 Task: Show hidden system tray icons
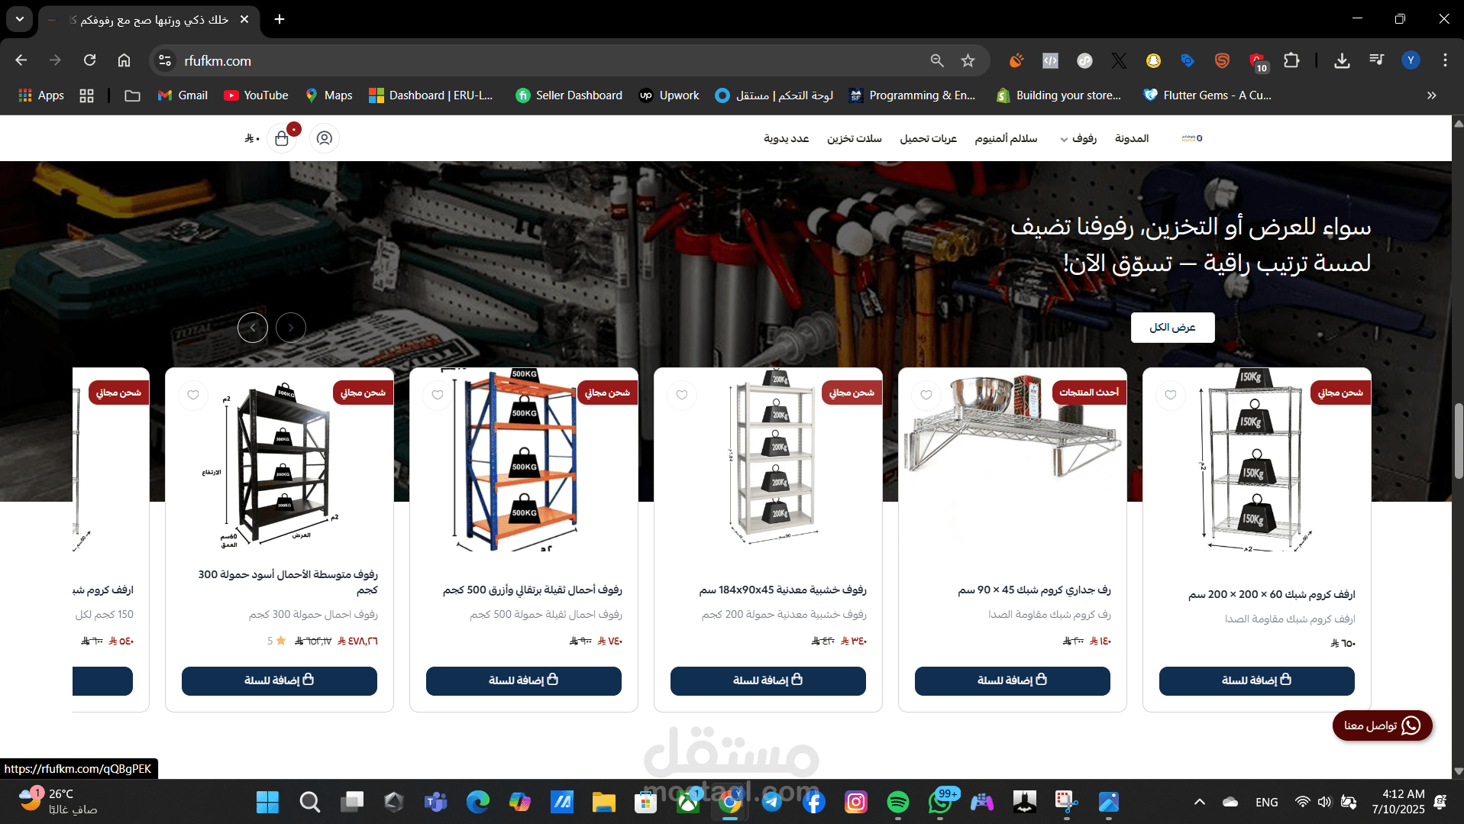point(1200,802)
